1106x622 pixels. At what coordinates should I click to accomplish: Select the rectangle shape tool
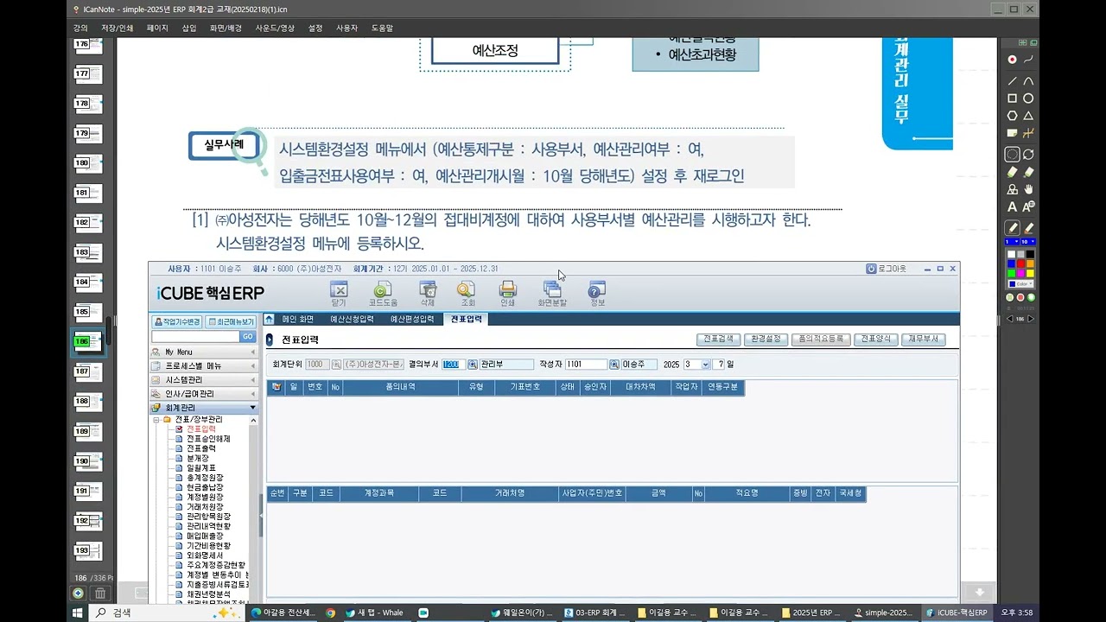pos(1012,98)
